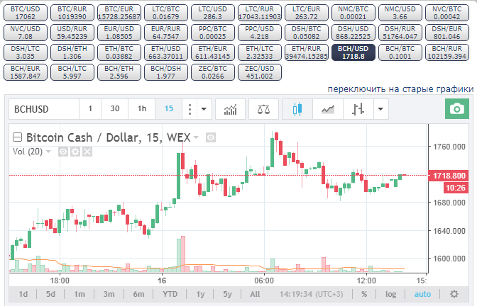Image resolution: width=477 pixels, height=306 pixels.
Task: Expand the interval dropdown arrow
Action: [x=204, y=109]
